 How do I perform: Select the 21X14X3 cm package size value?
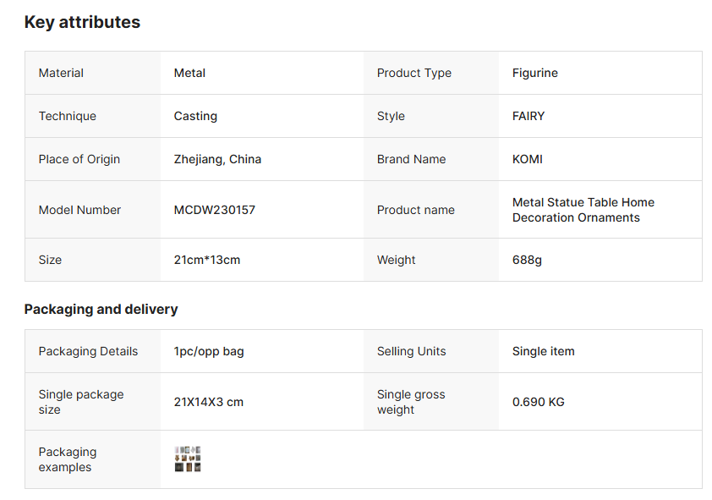click(208, 402)
